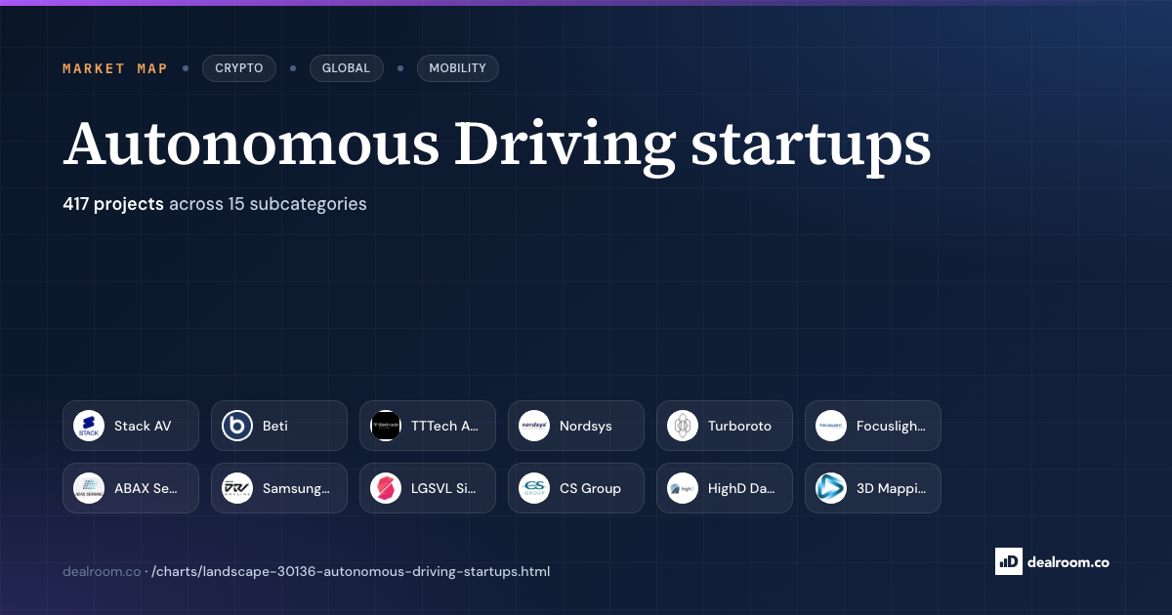Open the CS Group card label
This screenshot has height=615, width=1172.
pyautogui.click(x=590, y=489)
